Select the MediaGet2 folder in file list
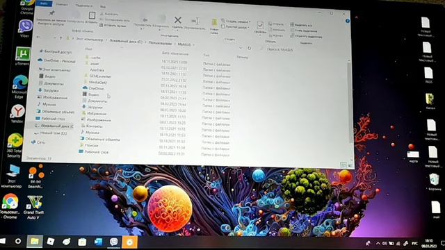Screen dimensions: 445x250 97,82
